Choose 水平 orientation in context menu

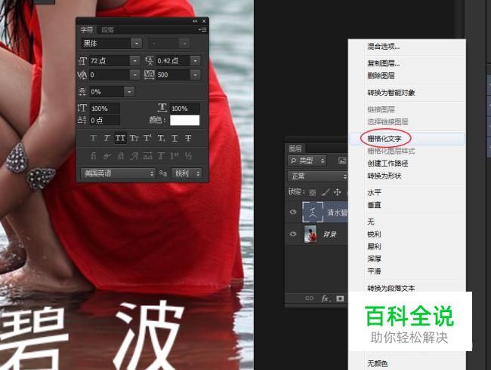click(x=406, y=192)
